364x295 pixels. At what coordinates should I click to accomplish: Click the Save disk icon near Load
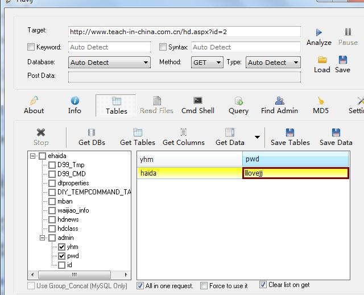point(343,60)
